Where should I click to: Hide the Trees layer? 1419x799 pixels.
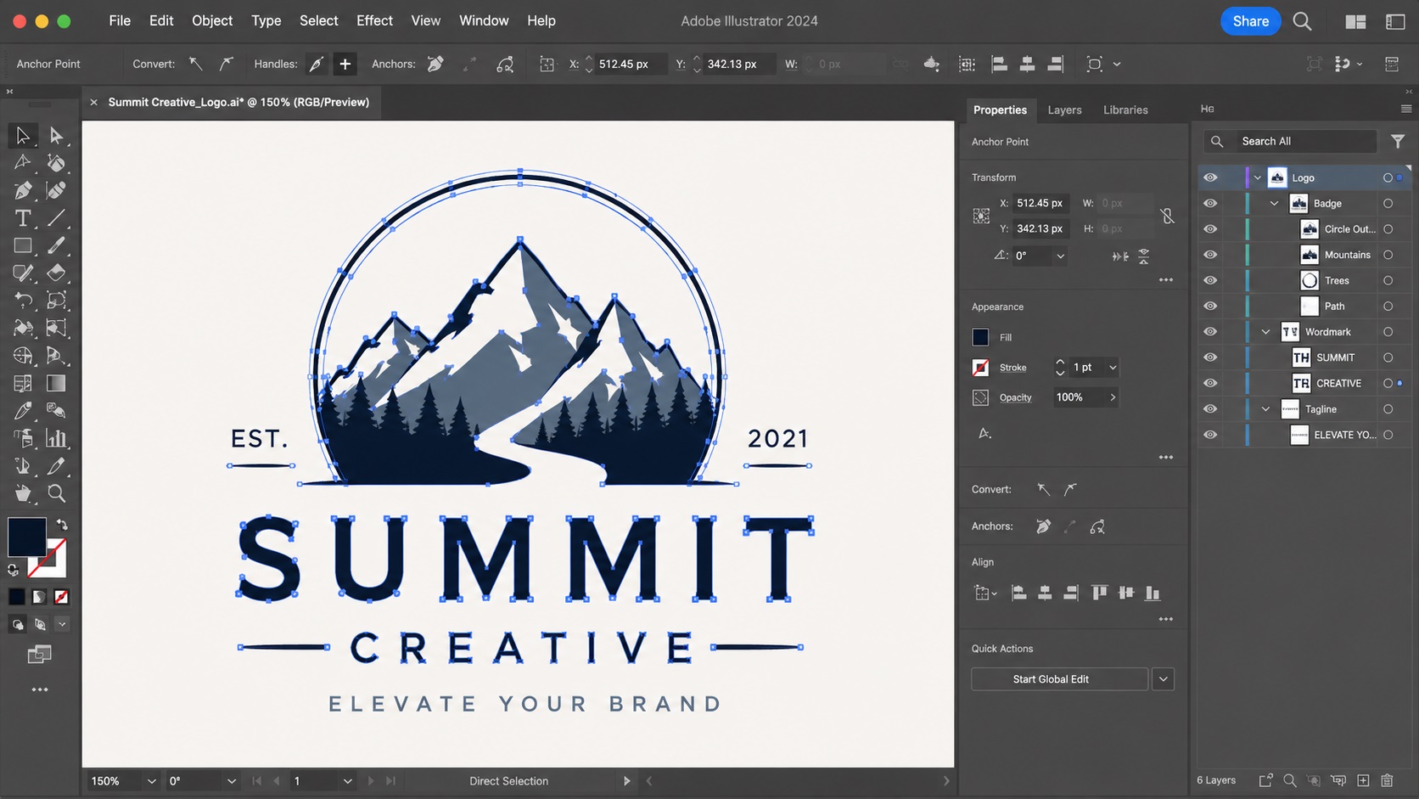[x=1210, y=280]
